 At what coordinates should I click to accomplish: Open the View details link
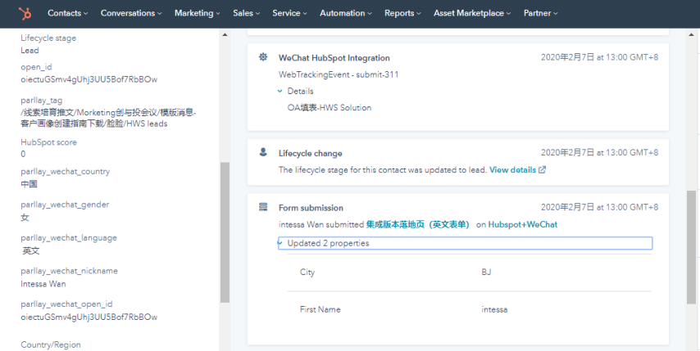pos(512,170)
